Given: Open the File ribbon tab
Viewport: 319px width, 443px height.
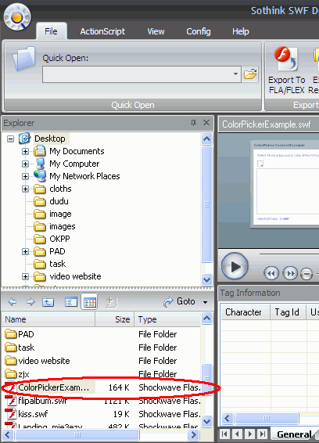Looking at the screenshot, I should tap(51, 31).
